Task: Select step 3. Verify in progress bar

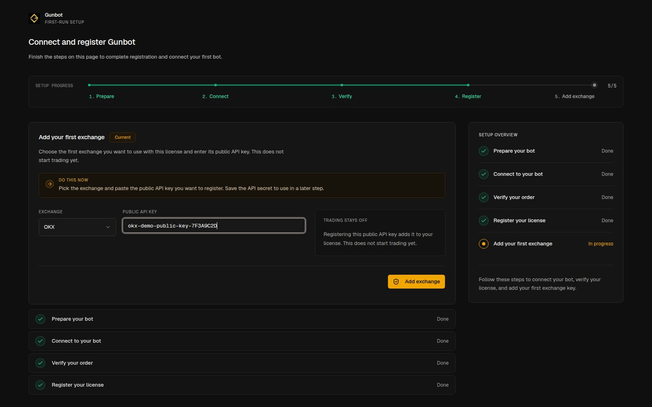Action: click(342, 96)
